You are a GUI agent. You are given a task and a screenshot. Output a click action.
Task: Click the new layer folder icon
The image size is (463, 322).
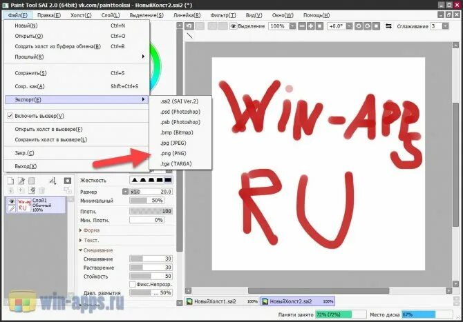tap(31, 181)
